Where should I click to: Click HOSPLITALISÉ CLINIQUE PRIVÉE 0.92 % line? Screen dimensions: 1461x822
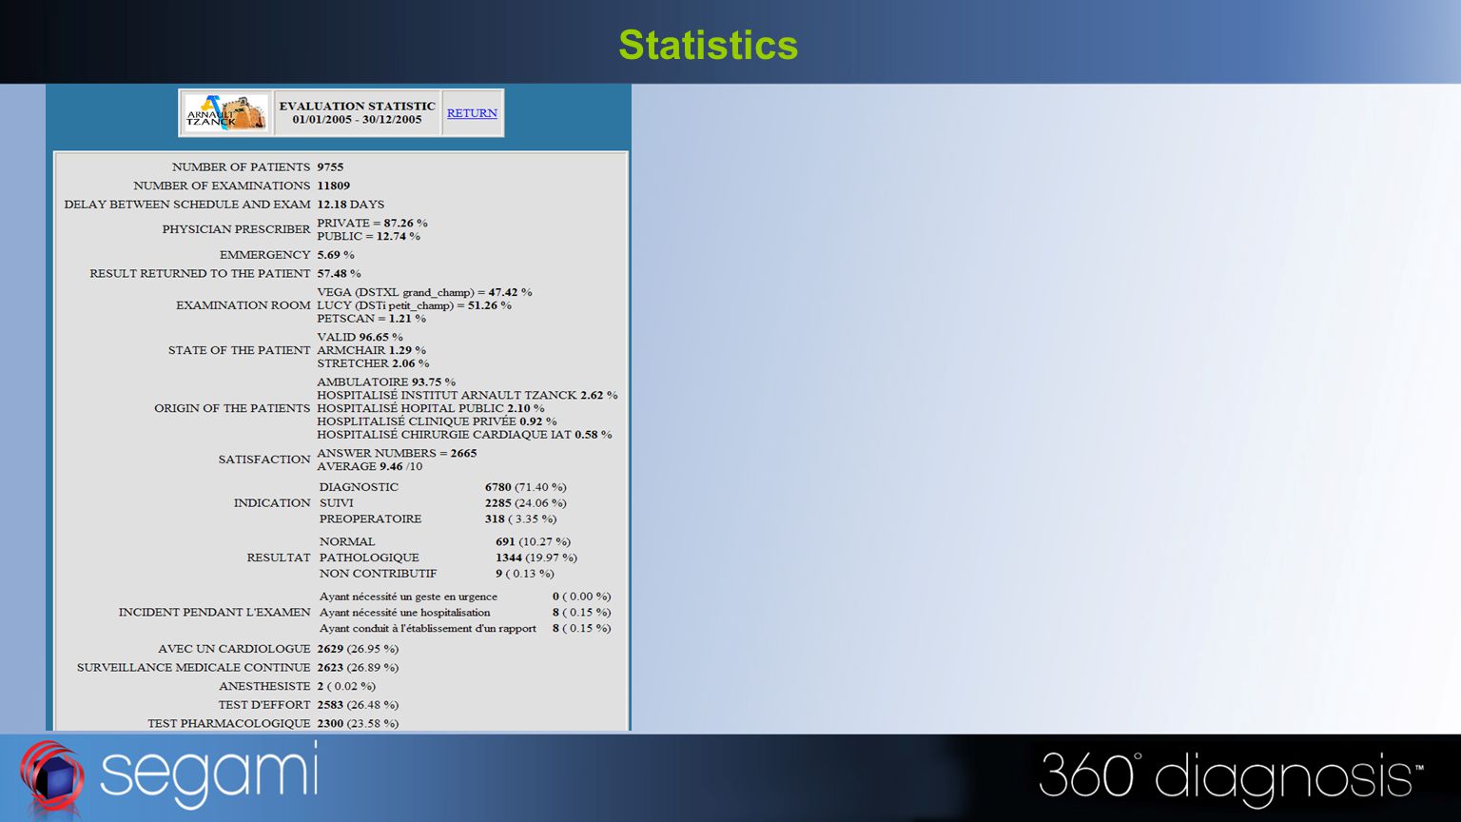[x=437, y=421]
